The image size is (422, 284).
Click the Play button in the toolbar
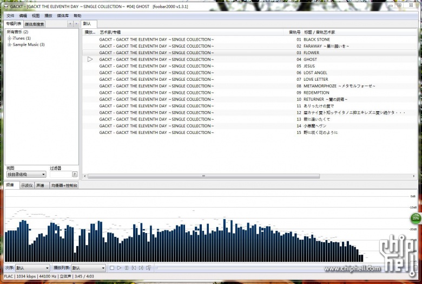(x=119, y=268)
